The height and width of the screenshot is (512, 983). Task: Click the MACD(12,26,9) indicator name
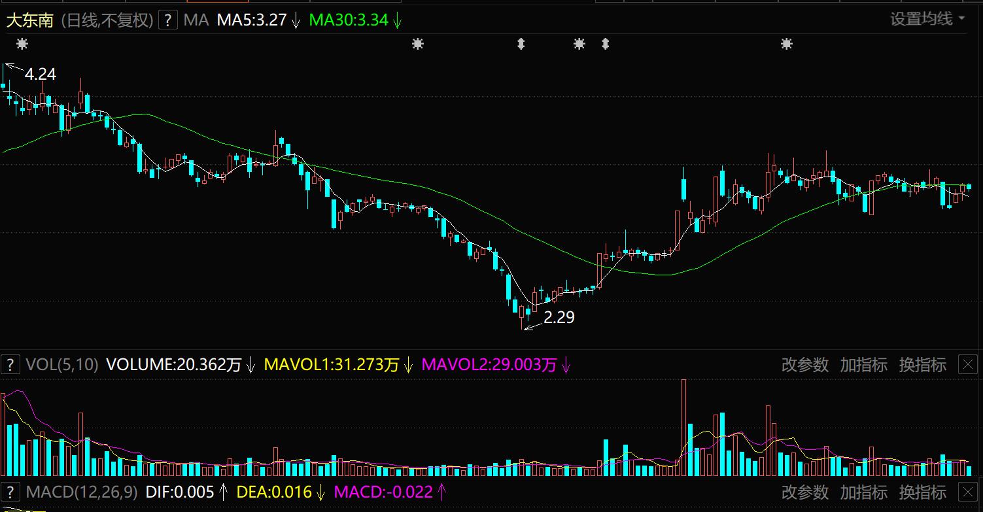pos(82,492)
